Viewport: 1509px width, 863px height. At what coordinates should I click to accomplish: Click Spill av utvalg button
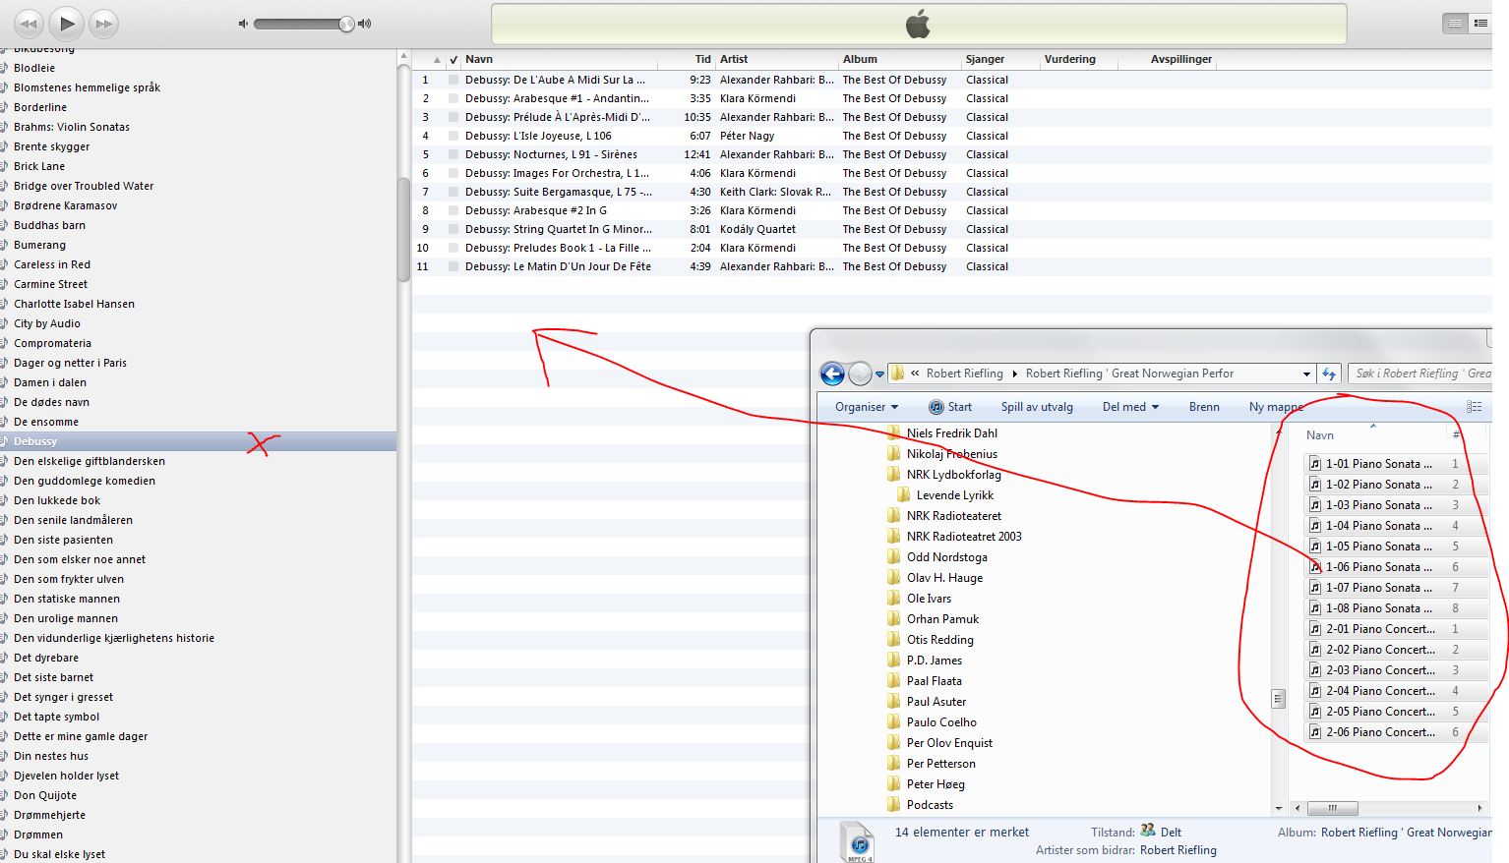pyautogui.click(x=1037, y=407)
